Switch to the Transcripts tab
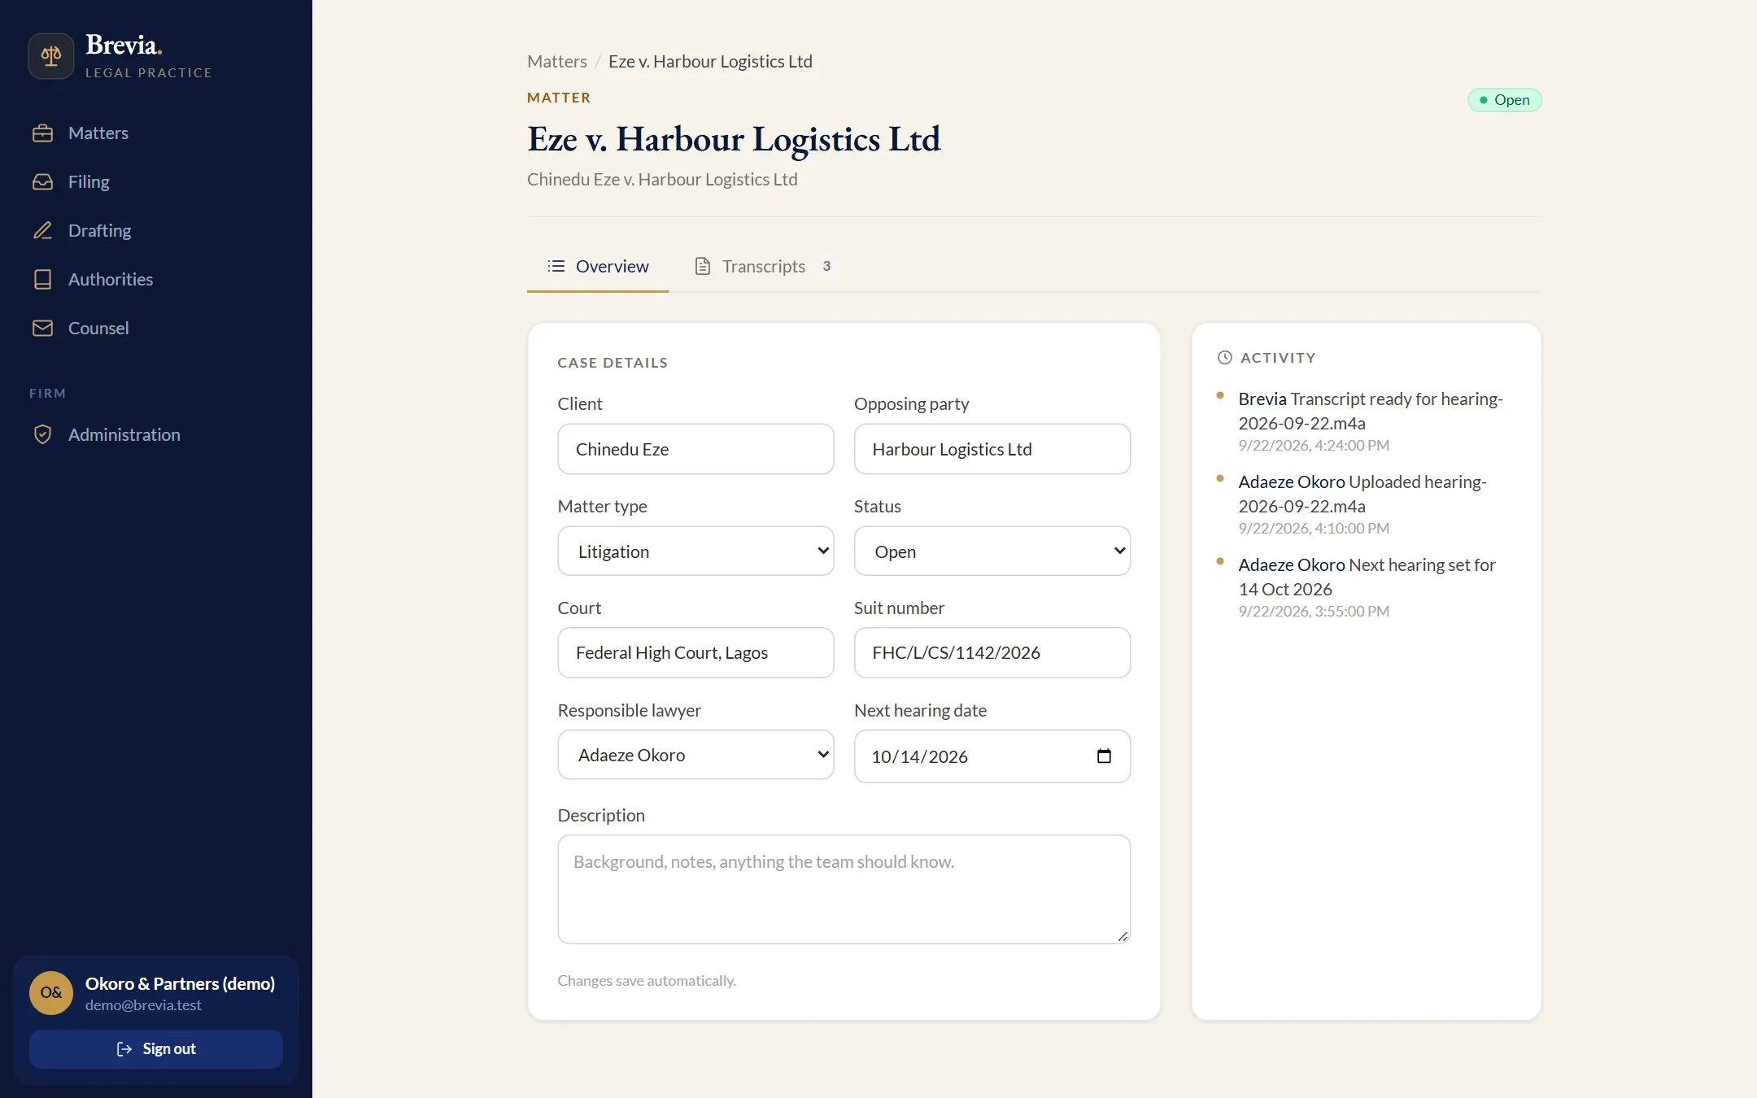The image size is (1757, 1098). (x=765, y=267)
